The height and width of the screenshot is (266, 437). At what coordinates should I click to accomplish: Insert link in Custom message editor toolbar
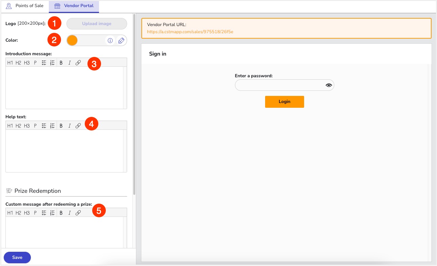(x=78, y=213)
